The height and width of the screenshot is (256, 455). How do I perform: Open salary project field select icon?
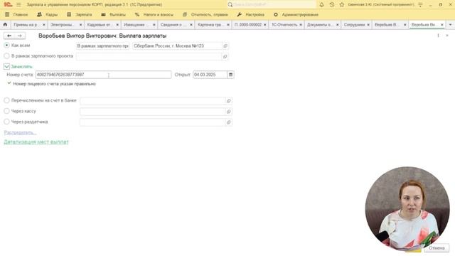[225, 57]
